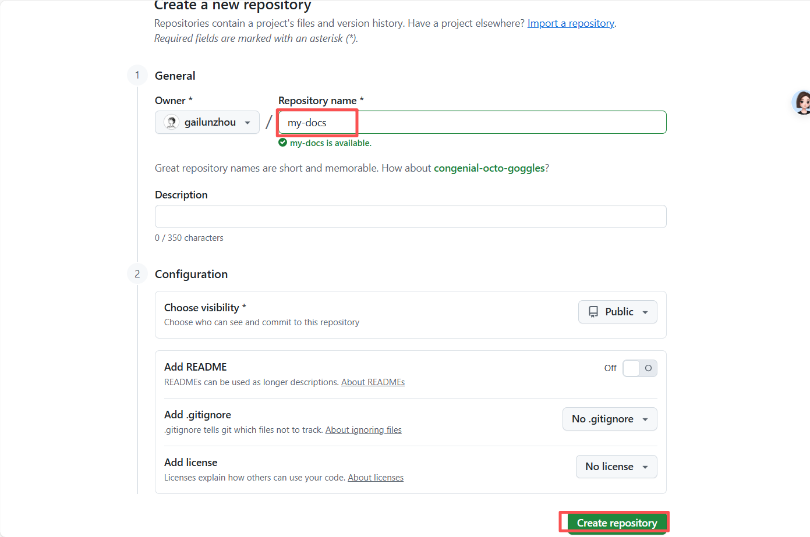Expand the No license dropdown
Screen dimensions: 810x537
tap(616, 467)
